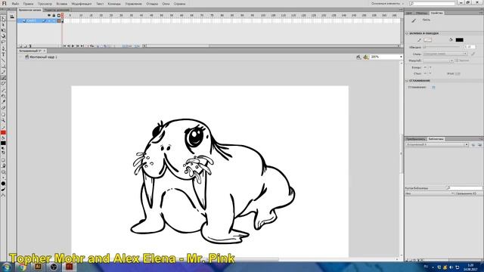Go to first frame in timeline controls

(x=64, y=46)
